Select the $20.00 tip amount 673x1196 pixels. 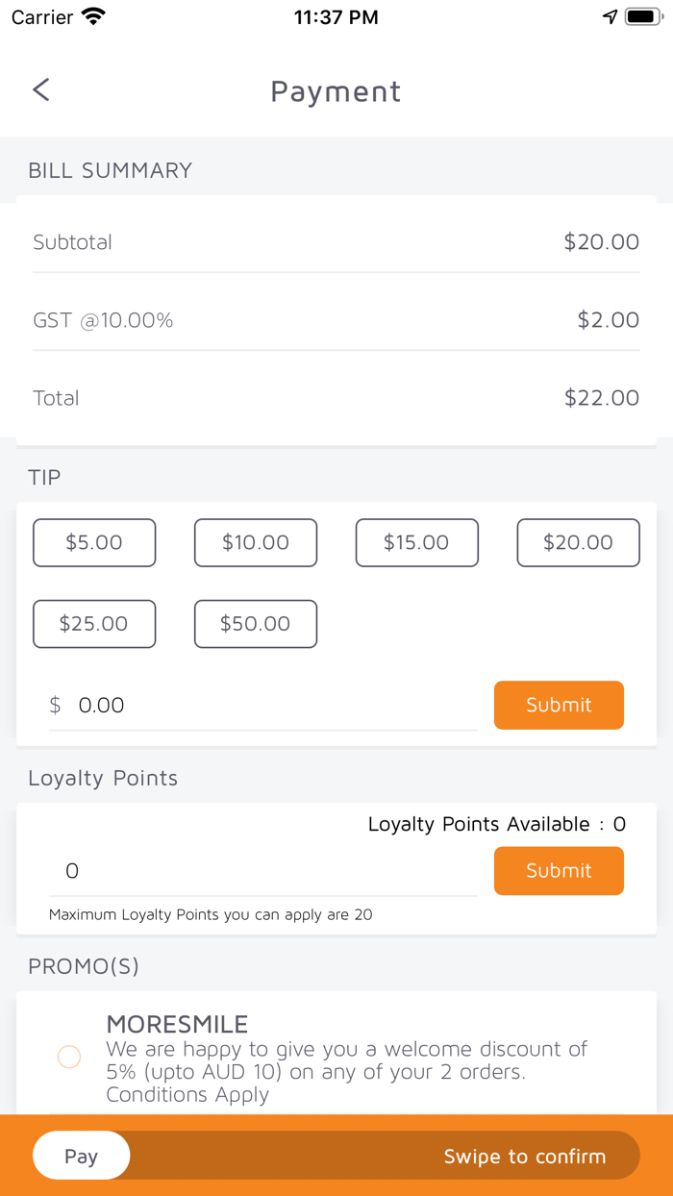click(578, 542)
